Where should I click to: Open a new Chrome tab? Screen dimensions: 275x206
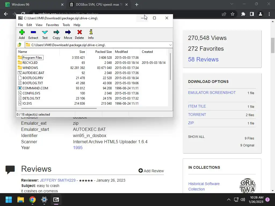coord(137,5)
